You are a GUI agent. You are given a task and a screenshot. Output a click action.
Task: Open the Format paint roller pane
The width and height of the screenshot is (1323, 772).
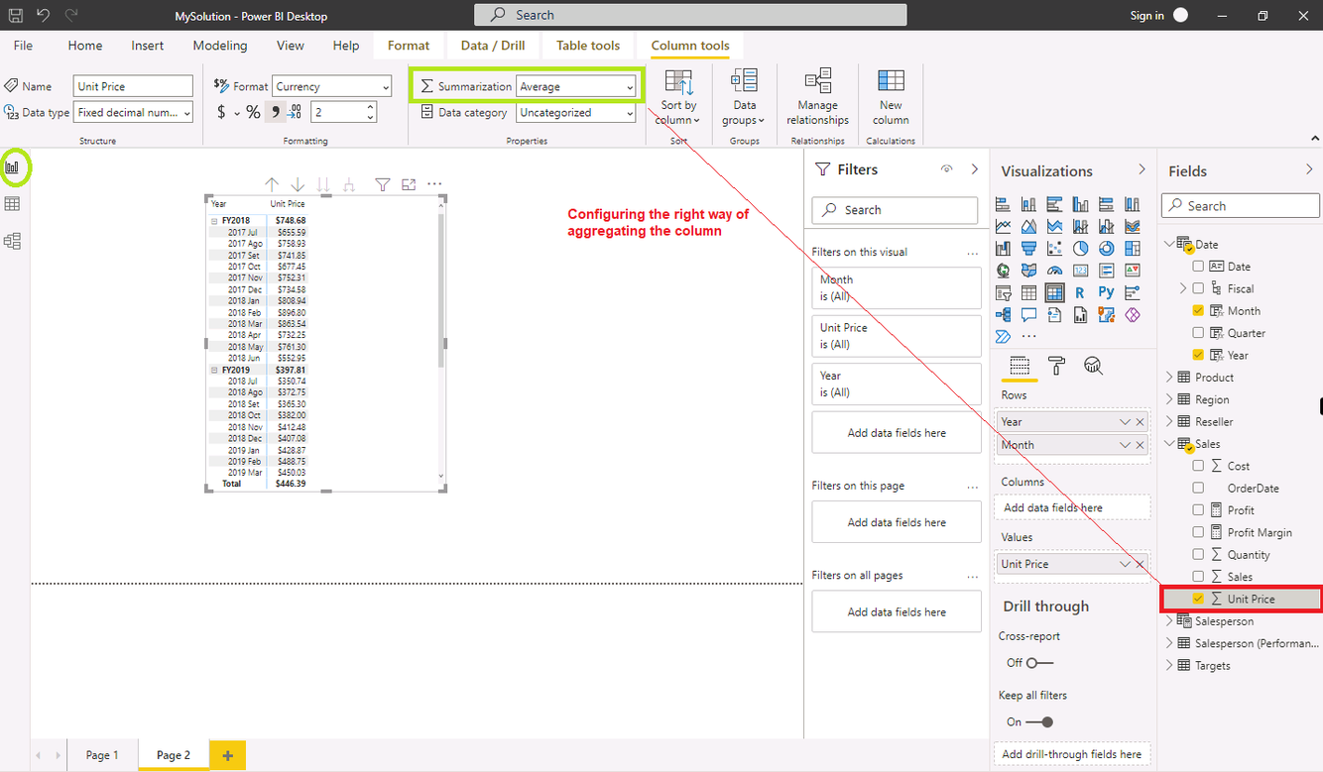(1056, 366)
